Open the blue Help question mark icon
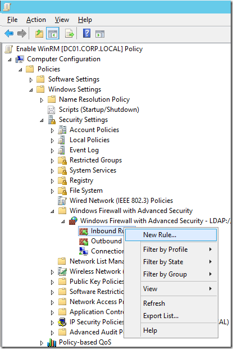Screen dimensions: 233x349 click(x=86, y=34)
